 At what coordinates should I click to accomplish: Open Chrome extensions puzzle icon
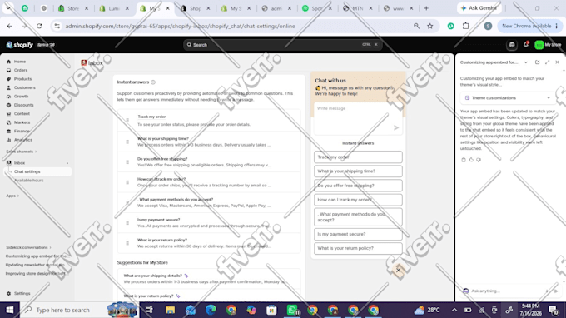[466, 26]
